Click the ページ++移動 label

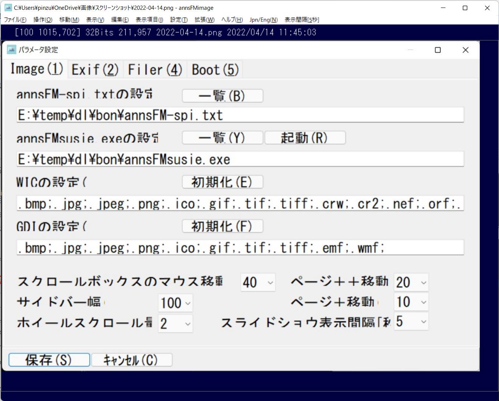coord(339,281)
